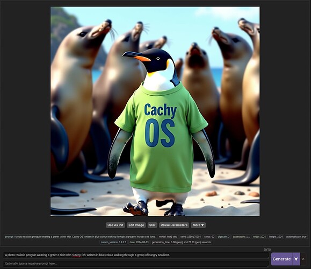This screenshot has height=269, width=311.
Task: Click the Generate button
Action: click(x=281, y=259)
